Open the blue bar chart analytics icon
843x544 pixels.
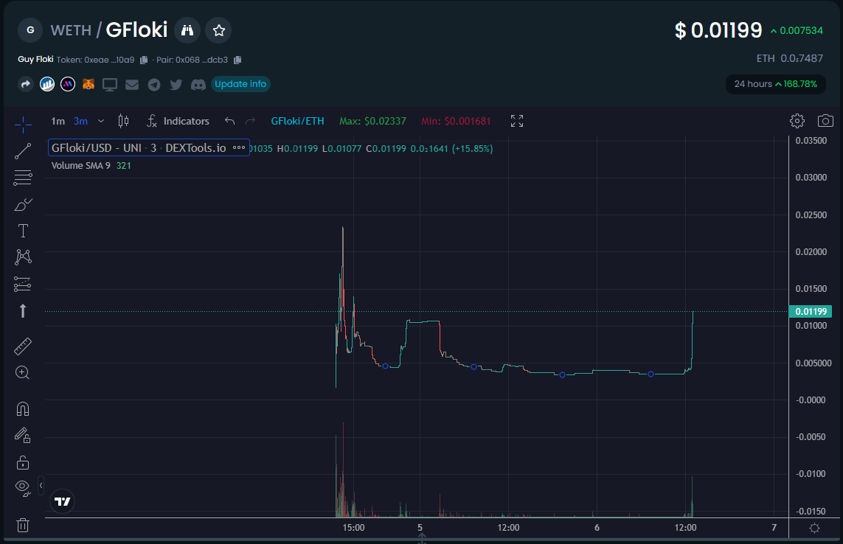(46, 84)
